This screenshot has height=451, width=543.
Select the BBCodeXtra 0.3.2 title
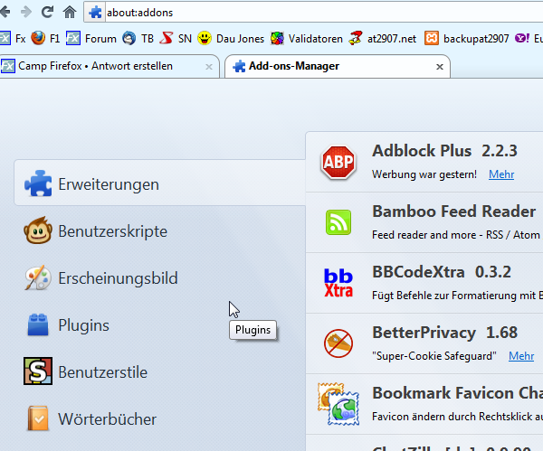tap(442, 272)
